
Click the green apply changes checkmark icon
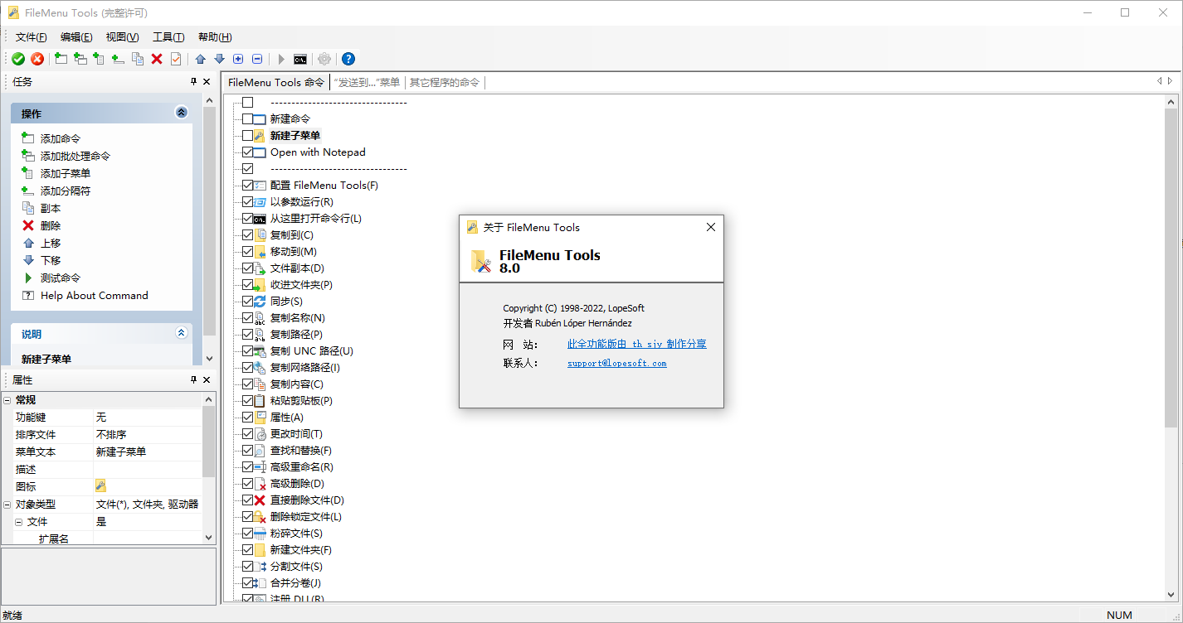coord(18,59)
